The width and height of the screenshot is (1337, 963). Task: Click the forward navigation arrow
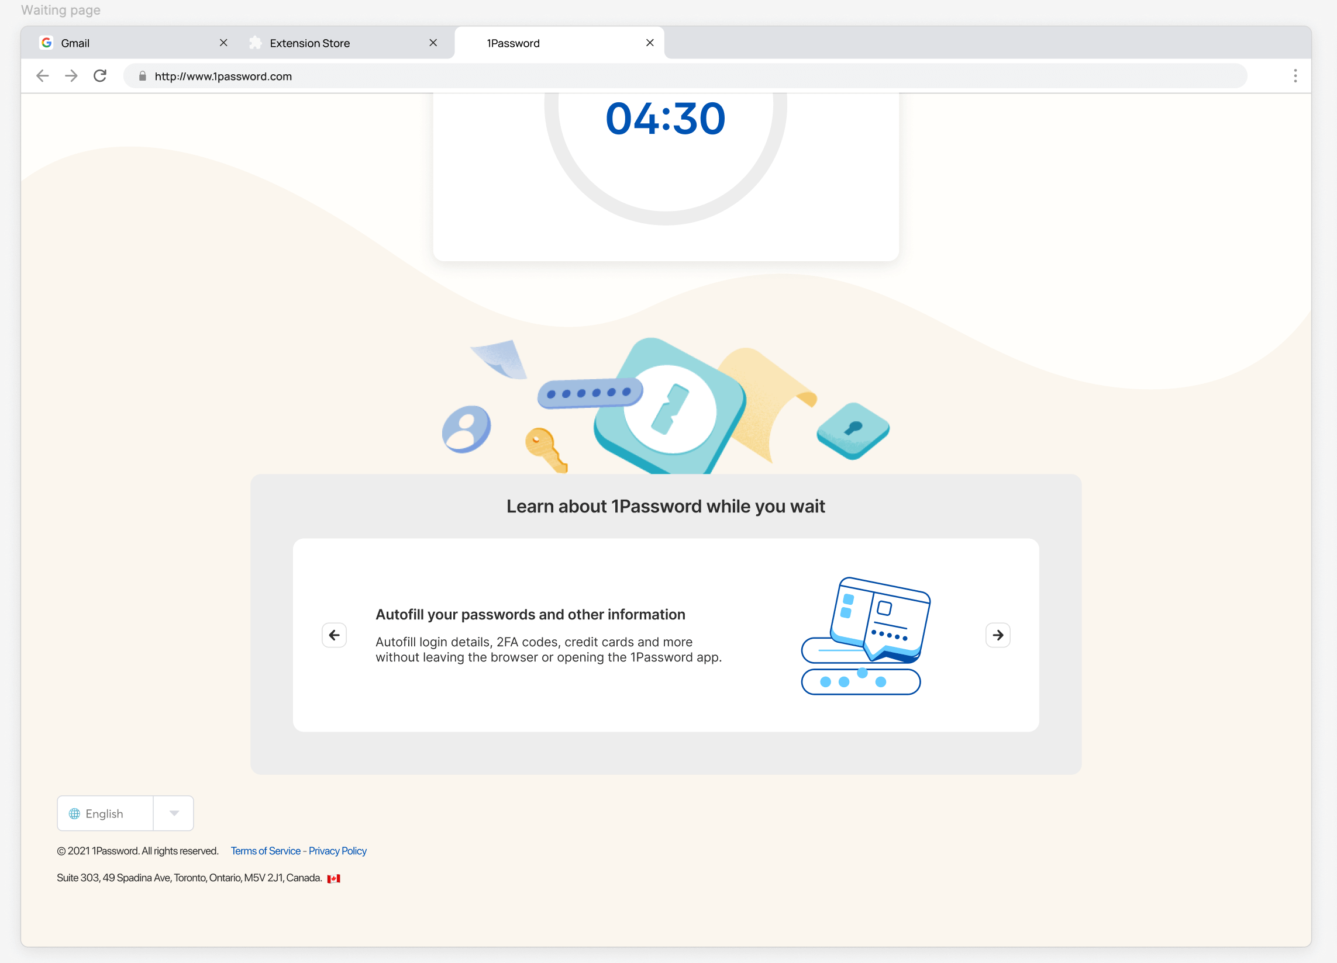click(71, 75)
